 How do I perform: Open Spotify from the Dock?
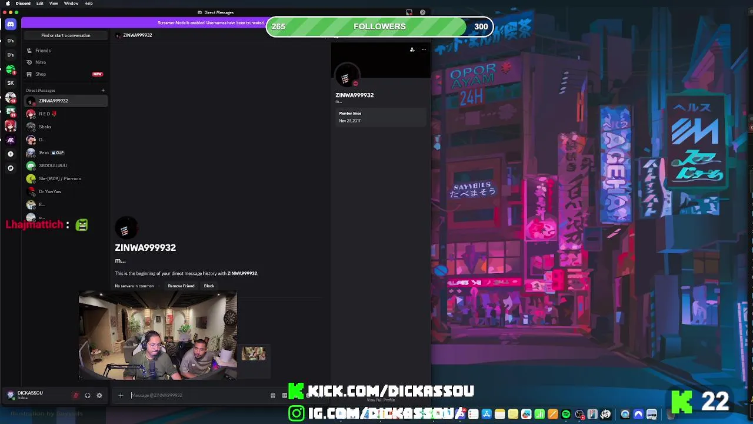(566, 415)
